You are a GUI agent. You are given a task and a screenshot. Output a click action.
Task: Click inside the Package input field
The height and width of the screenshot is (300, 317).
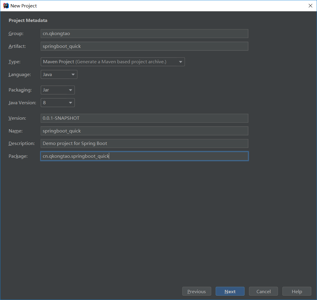tap(144, 156)
